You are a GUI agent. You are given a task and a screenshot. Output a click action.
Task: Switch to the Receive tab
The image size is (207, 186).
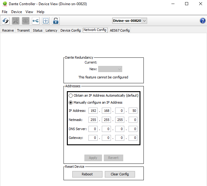click(x=8, y=30)
